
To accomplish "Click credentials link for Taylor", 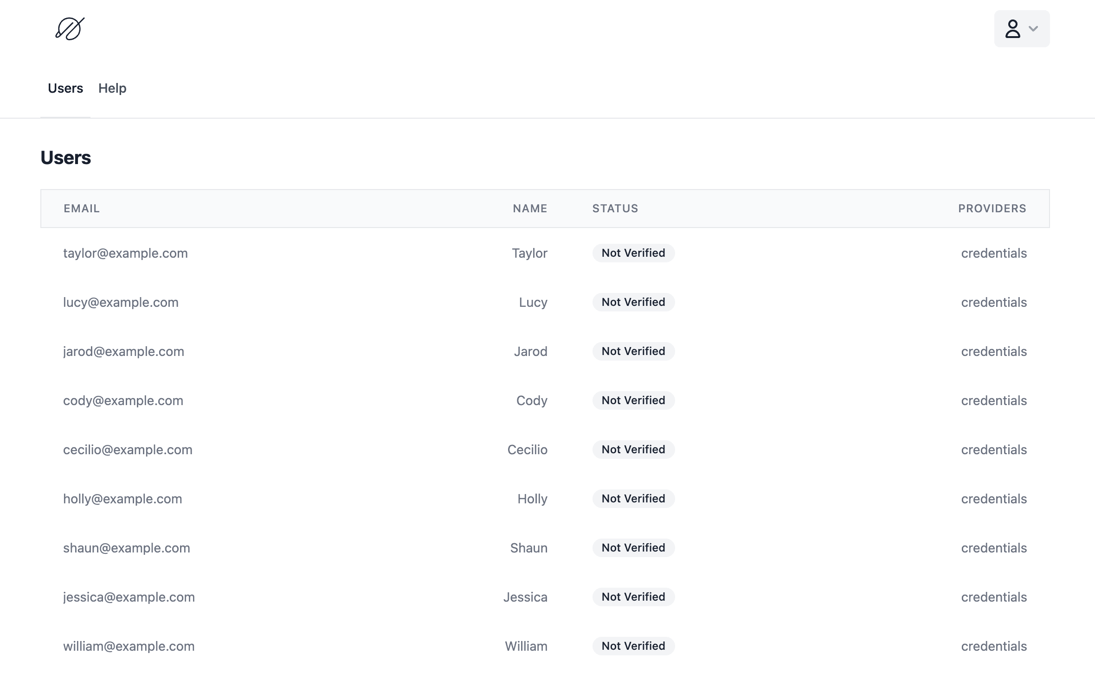I will (x=994, y=253).
